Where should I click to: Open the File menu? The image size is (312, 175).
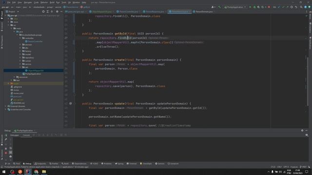click(9, 2)
